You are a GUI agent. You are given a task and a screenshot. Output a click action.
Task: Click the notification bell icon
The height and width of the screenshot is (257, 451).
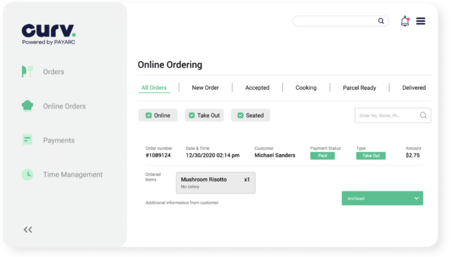tap(405, 21)
